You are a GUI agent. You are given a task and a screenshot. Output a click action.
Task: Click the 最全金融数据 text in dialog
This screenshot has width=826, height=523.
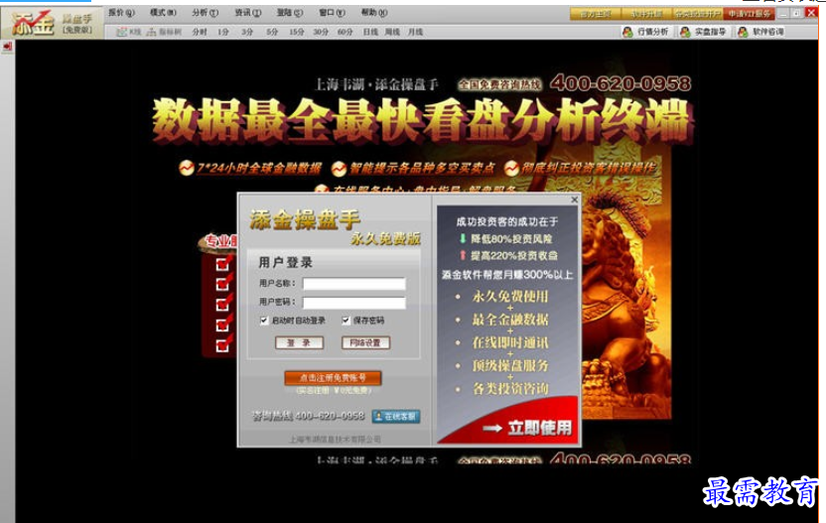510,320
